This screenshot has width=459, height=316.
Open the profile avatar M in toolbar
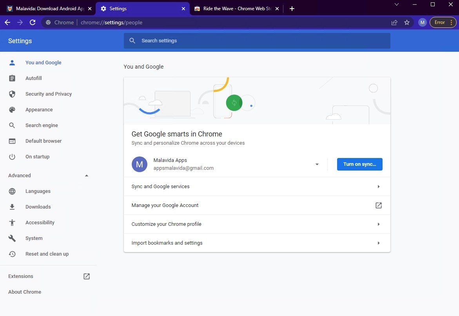click(x=423, y=23)
